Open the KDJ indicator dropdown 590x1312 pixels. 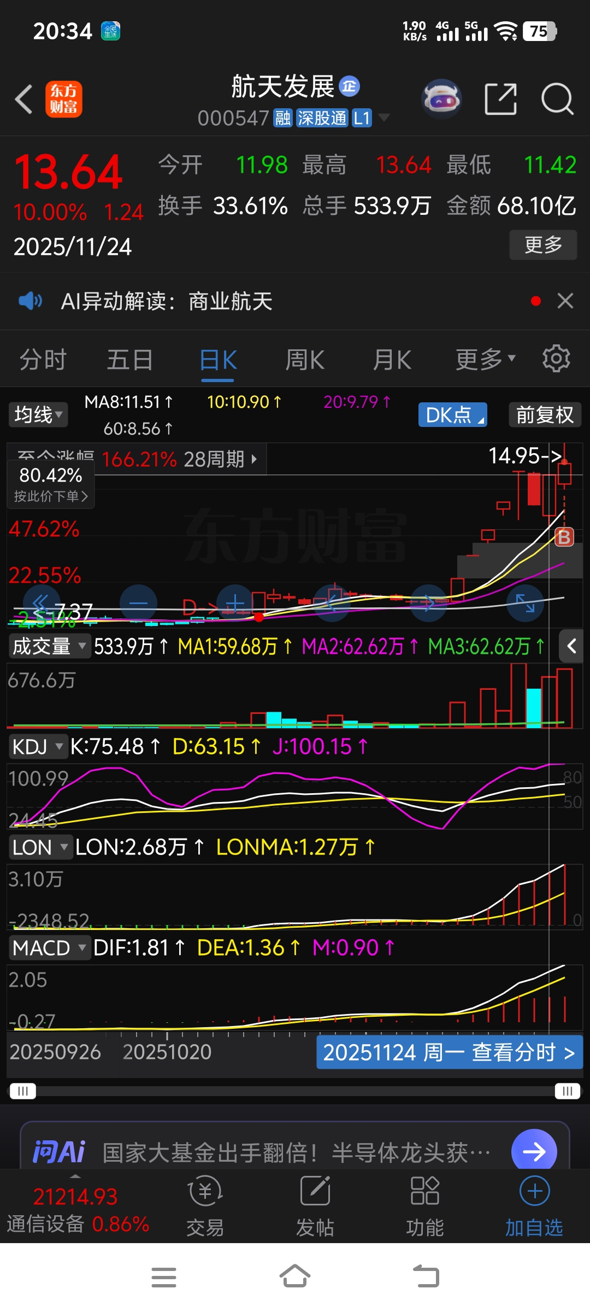pyautogui.click(x=38, y=747)
